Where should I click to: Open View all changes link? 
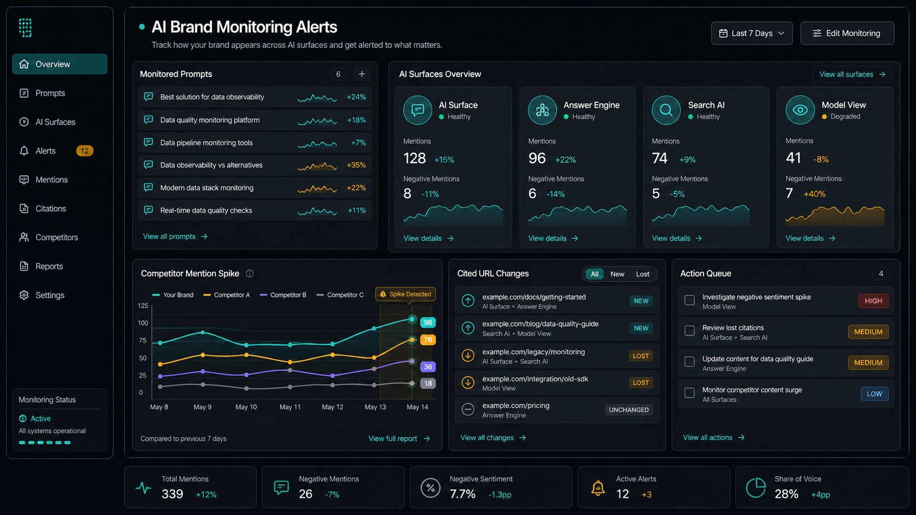(493, 438)
